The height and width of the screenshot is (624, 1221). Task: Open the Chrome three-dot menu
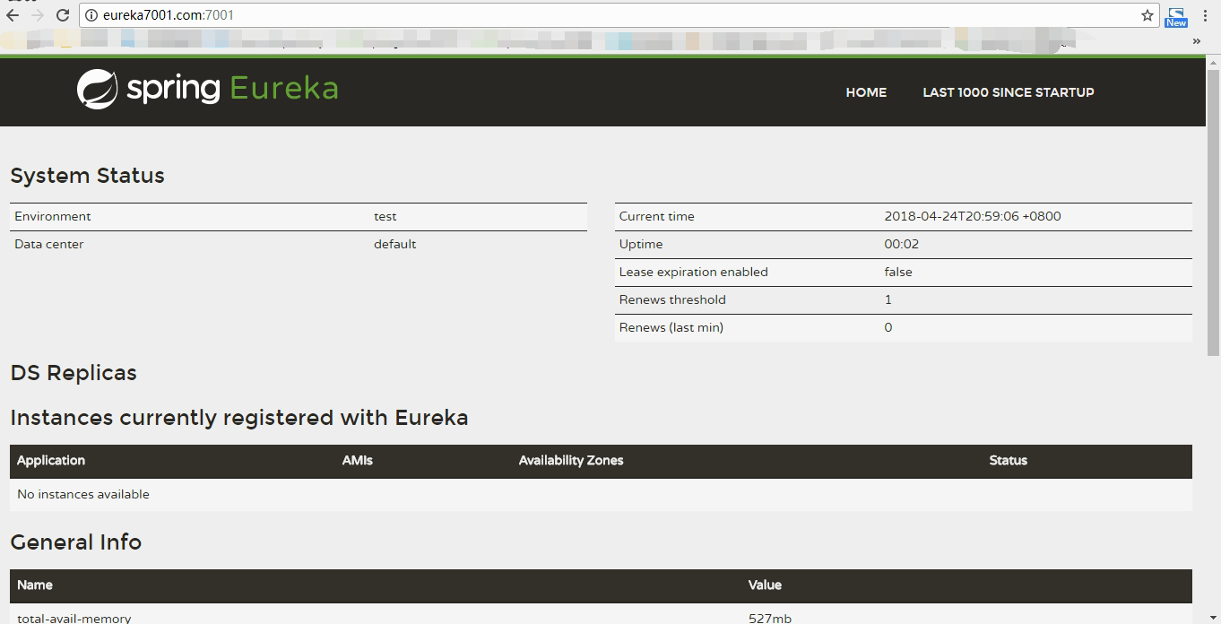point(1206,15)
